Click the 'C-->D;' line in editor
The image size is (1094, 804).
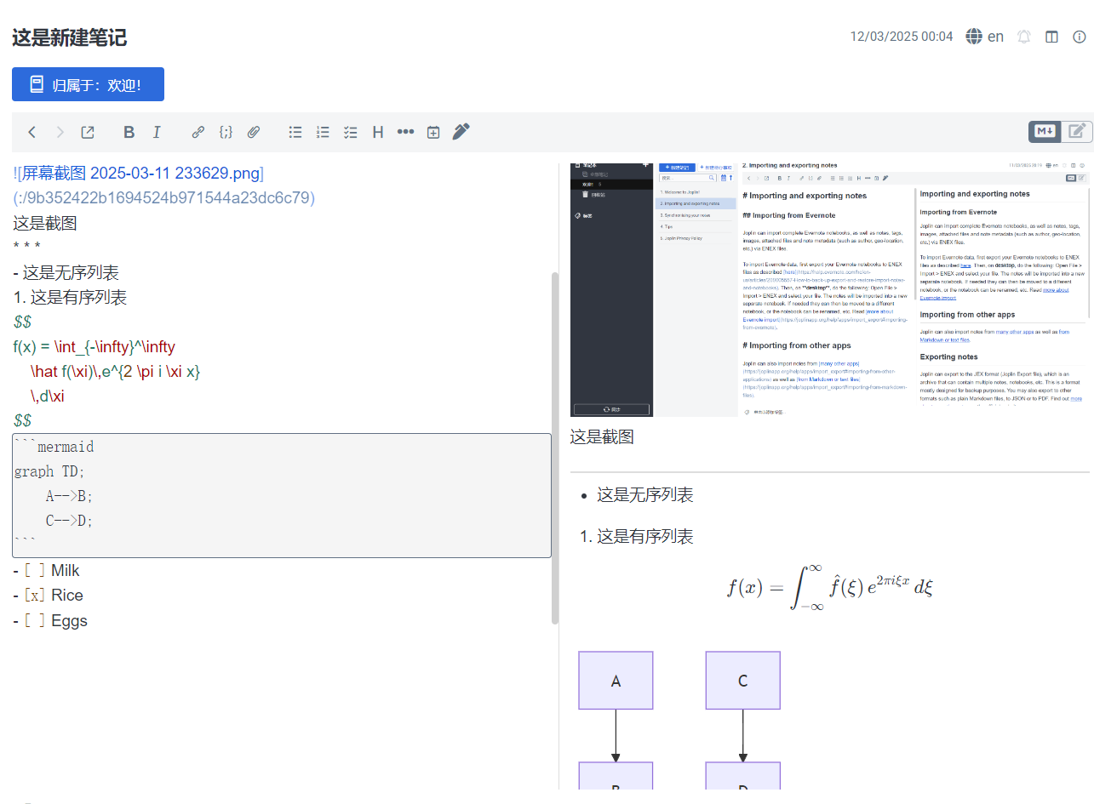pos(70,521)
